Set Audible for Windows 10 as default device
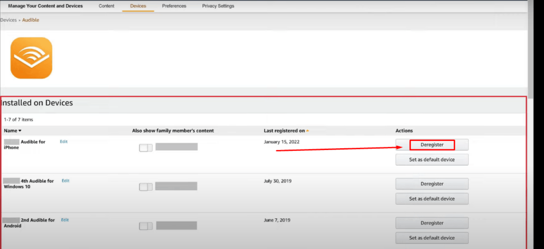 tap(432, 199)
